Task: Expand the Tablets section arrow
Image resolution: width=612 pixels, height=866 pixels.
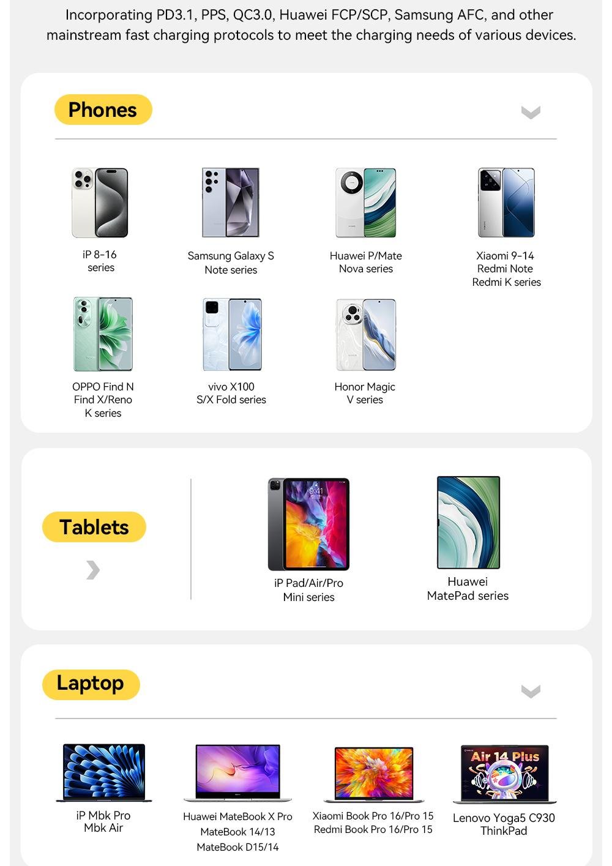Action: [x=92, y=570]
